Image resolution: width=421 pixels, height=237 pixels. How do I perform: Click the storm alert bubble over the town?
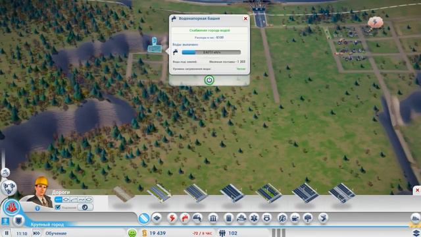(375, 22)
